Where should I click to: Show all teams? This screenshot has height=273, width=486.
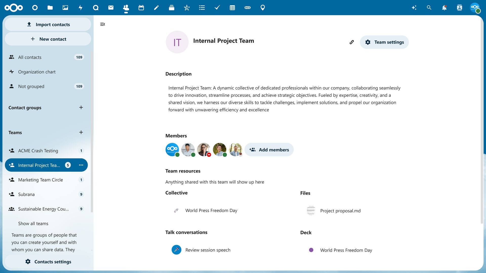[x=33, y=223]
